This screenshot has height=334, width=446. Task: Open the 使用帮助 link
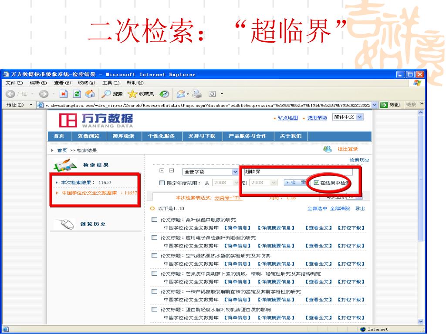click(x=317, y=117)
